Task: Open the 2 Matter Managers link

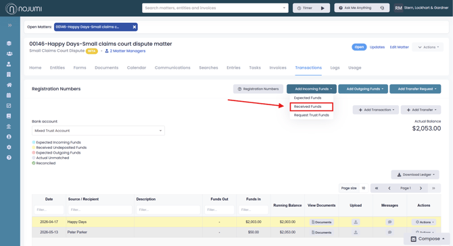Action: (125, 51)
